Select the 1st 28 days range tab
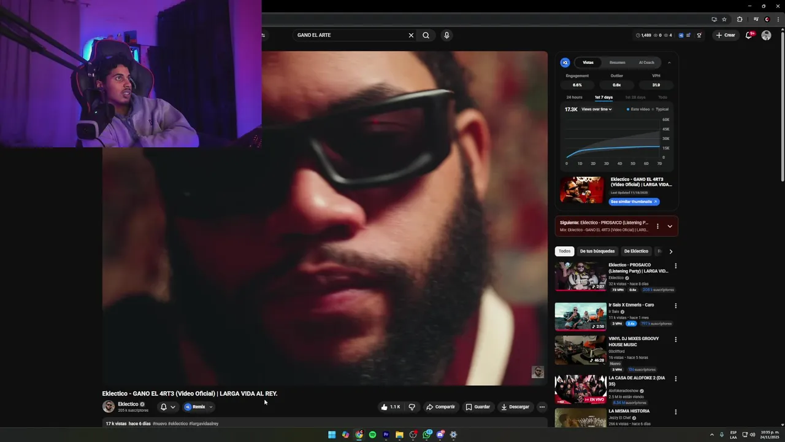Image resolution: width=785 pixels, height=442 pixels. pyautogui.click(x=635, y=97)
